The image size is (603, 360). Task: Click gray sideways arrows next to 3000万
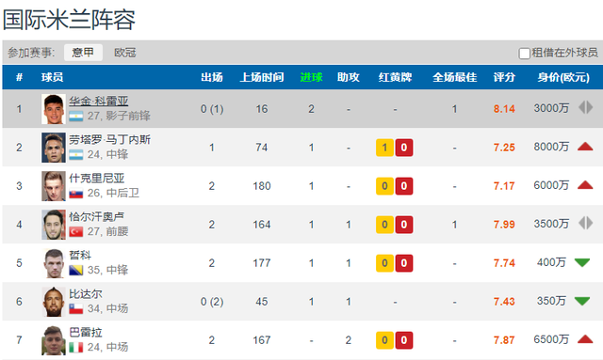(586, 107)
